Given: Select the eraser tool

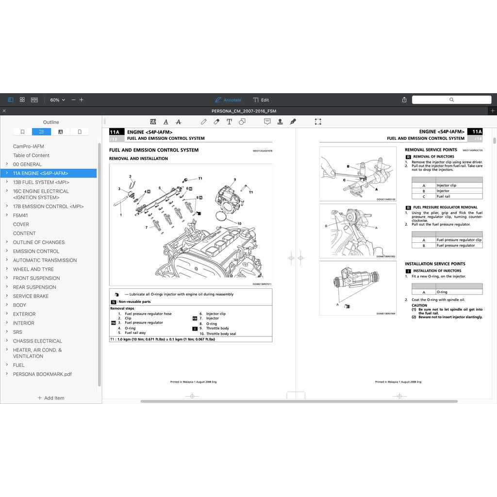Looking at the screenshot, I should (x=216, y=122).
